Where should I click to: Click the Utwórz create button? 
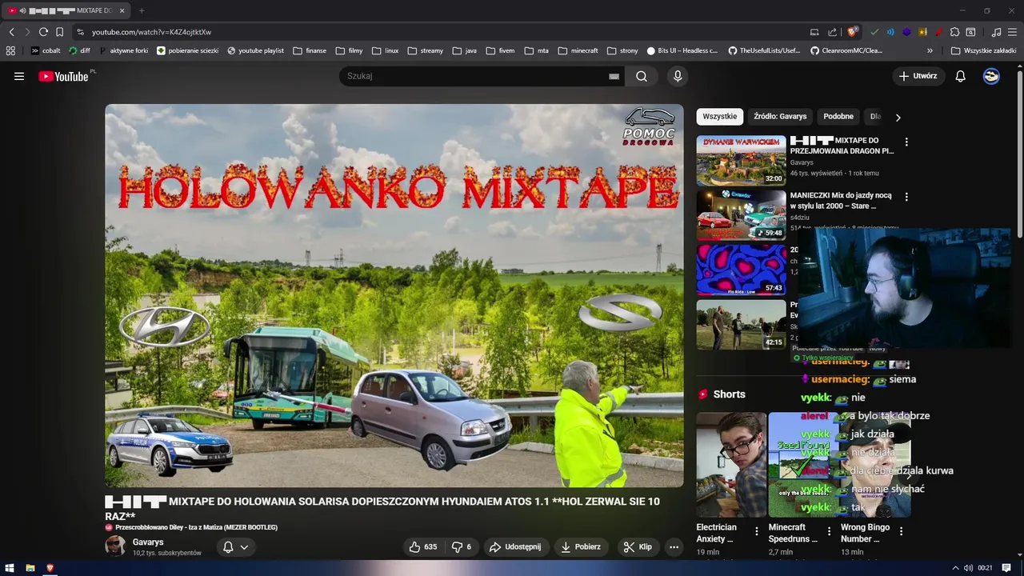click(x=918, y=76)
